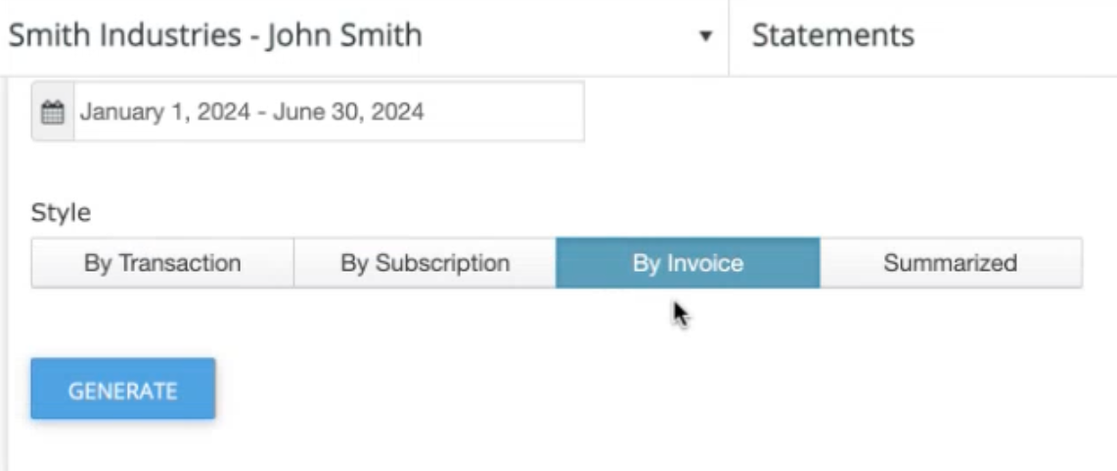Generate the statement using the blue button
This screenshot has width=1117, height=471.
(122, 389)
